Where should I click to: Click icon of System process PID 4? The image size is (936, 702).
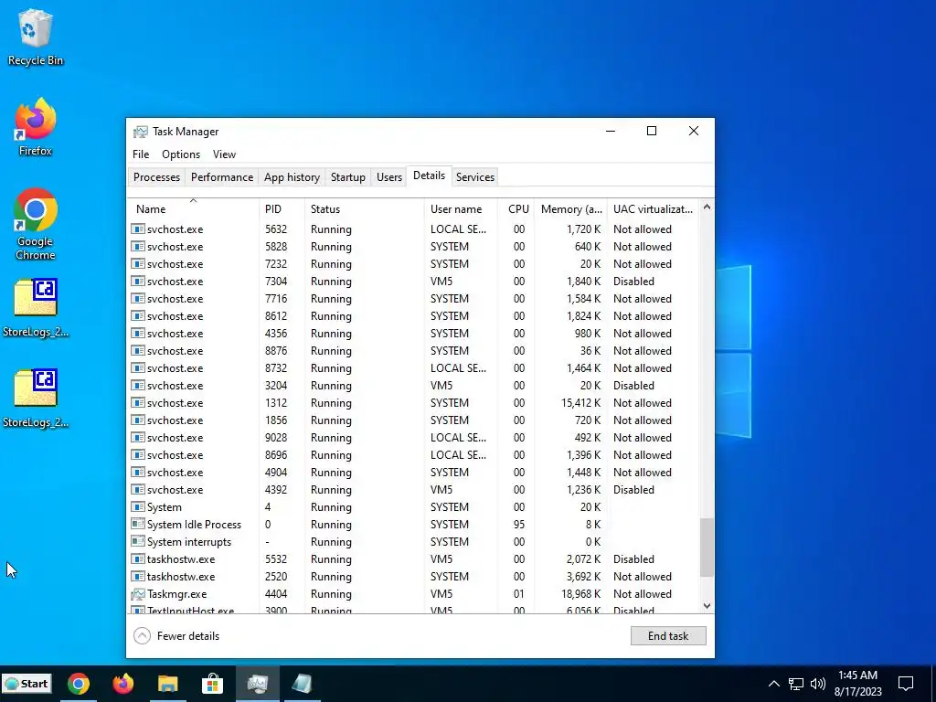click(x=138, y=506)
